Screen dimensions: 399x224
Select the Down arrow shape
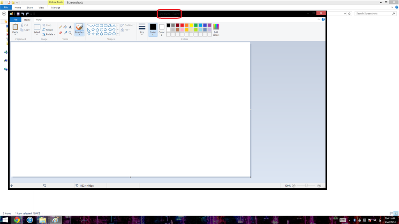89,34
